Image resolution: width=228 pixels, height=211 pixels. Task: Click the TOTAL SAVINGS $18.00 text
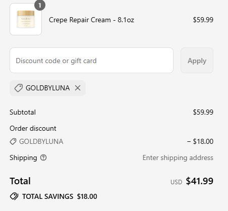[x=60, y=196]
